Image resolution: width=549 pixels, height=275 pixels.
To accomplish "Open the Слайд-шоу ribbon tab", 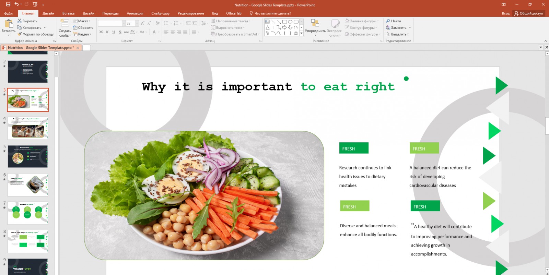I will coord(160,13).
